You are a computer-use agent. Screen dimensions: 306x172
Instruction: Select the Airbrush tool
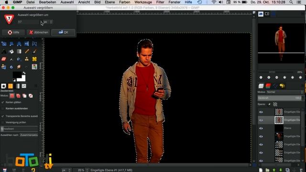click(11, 59)
